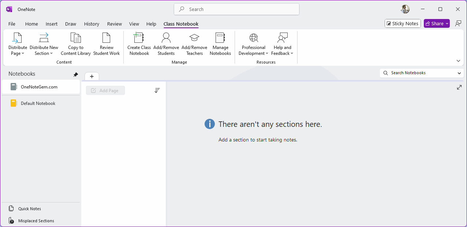Click the sort pages icon
Screen dimensions: 467x227
157,90
